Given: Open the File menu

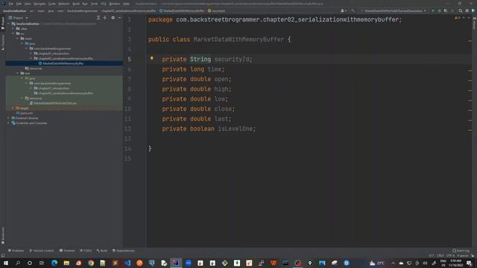Looking at the screenshot, I should (11, 4).
